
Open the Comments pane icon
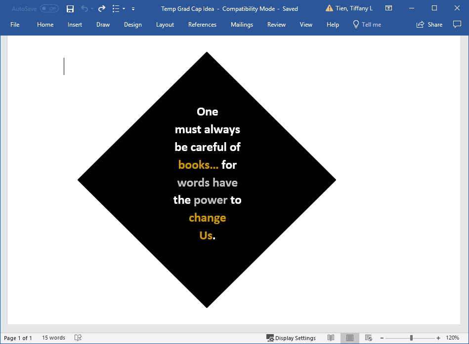(457, 25)
